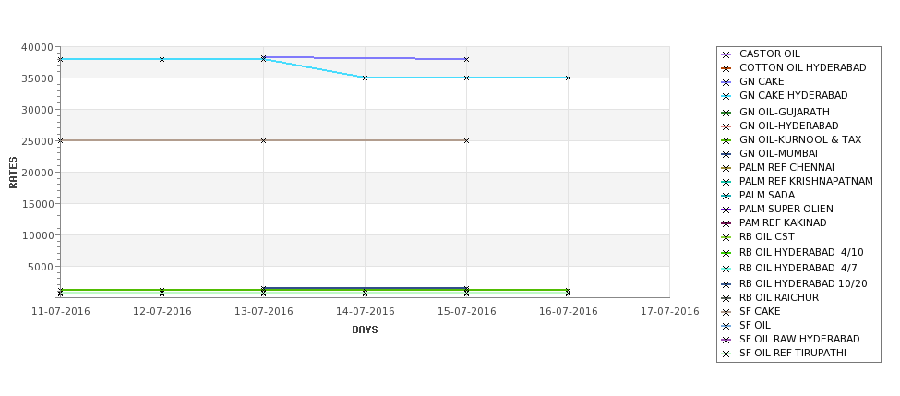Click the SF OIL REF TIRUPATHI legend marker
900x396 pixels.
pyautogui.click(x=726, y=354)
